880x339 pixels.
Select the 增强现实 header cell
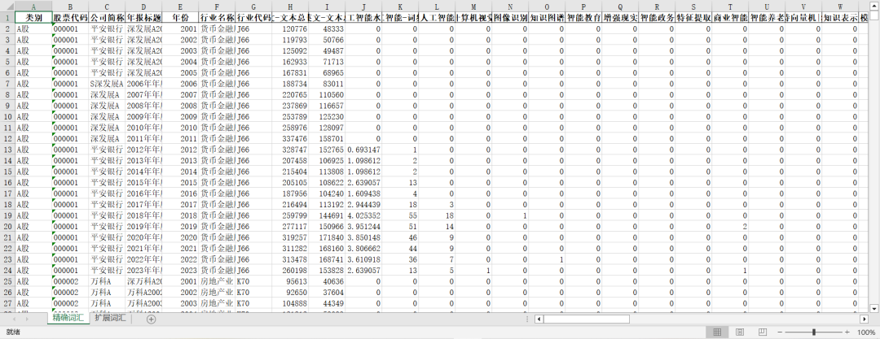(620, 17)
